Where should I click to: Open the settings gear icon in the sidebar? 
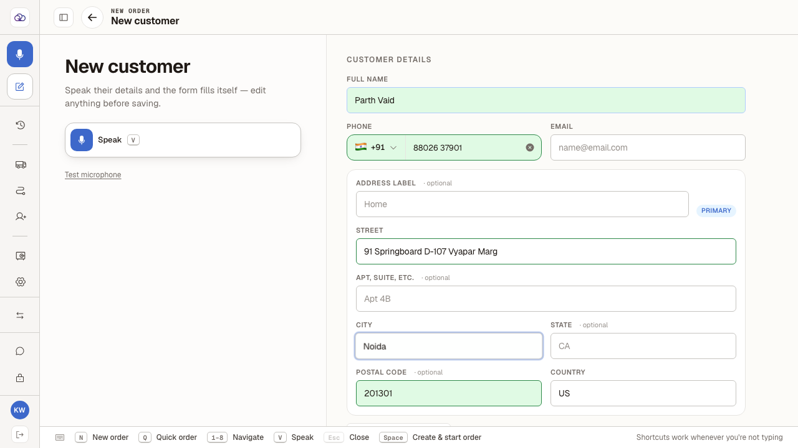[x=20, y=282]
